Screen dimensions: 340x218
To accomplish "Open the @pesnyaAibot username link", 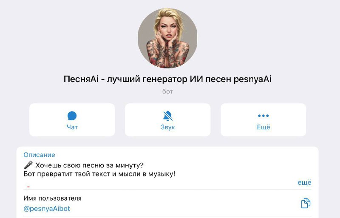I will click(x=47, y=209).
